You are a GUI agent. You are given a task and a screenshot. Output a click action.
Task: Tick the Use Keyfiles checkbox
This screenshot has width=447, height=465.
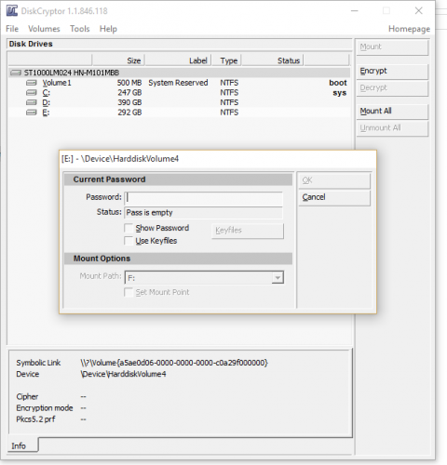(x=129, y=241)
